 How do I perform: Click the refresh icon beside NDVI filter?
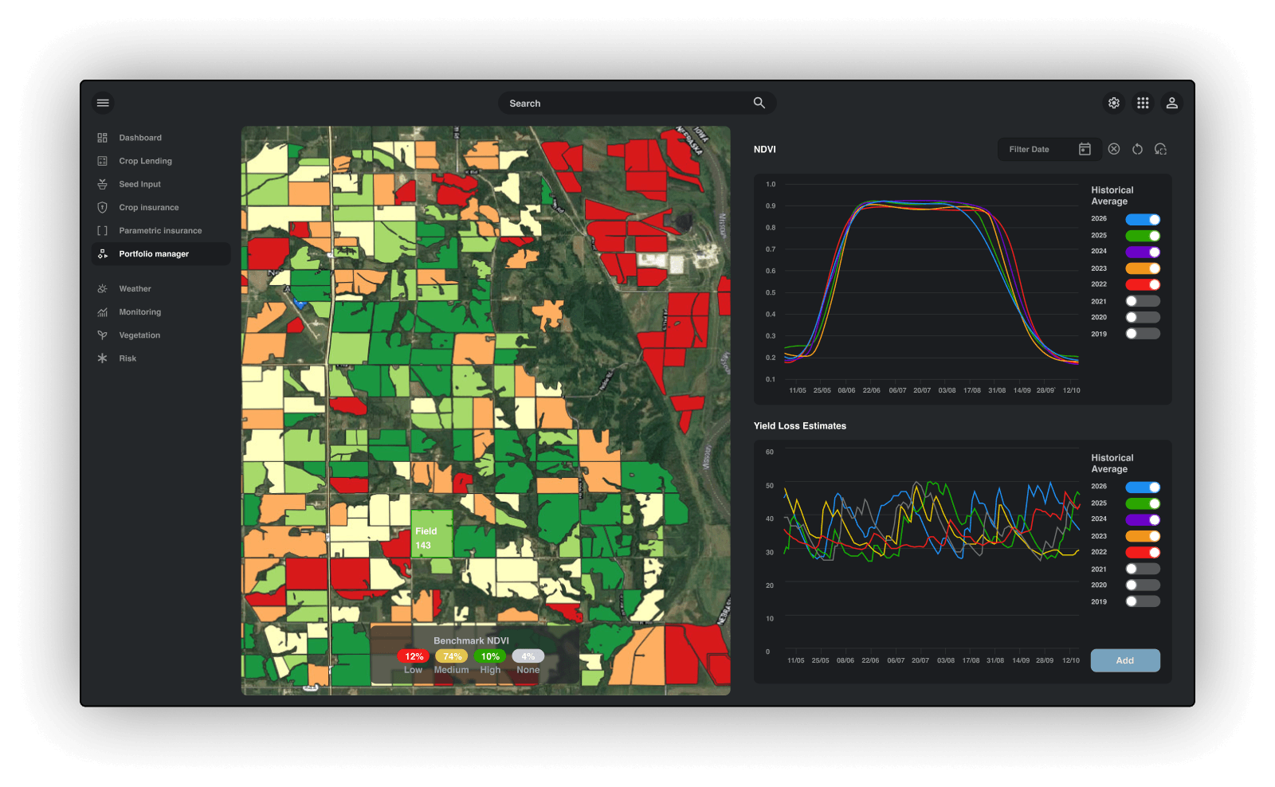click(x=1137, y=149)
